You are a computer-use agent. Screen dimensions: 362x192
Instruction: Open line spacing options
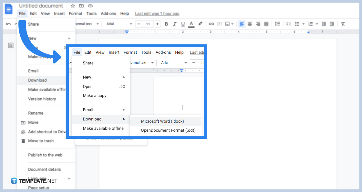278,24
